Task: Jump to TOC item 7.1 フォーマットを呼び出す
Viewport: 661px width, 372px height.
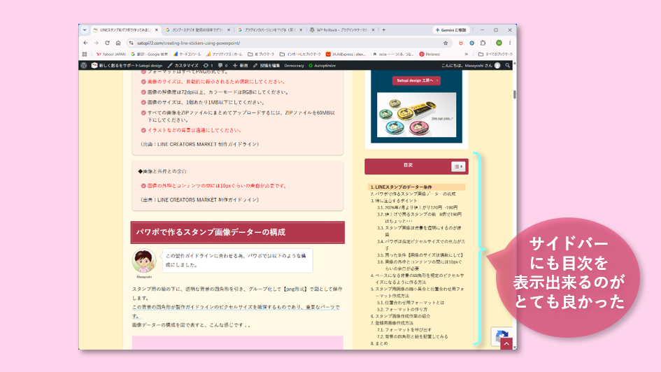Action: coord(404,330)
